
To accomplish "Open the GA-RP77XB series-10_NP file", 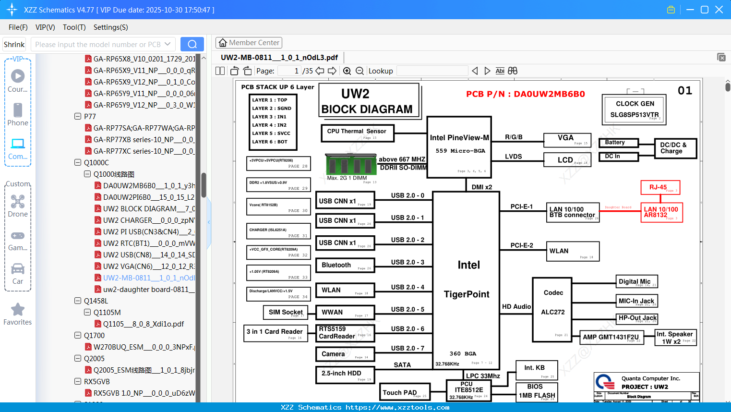I will 140,139.
